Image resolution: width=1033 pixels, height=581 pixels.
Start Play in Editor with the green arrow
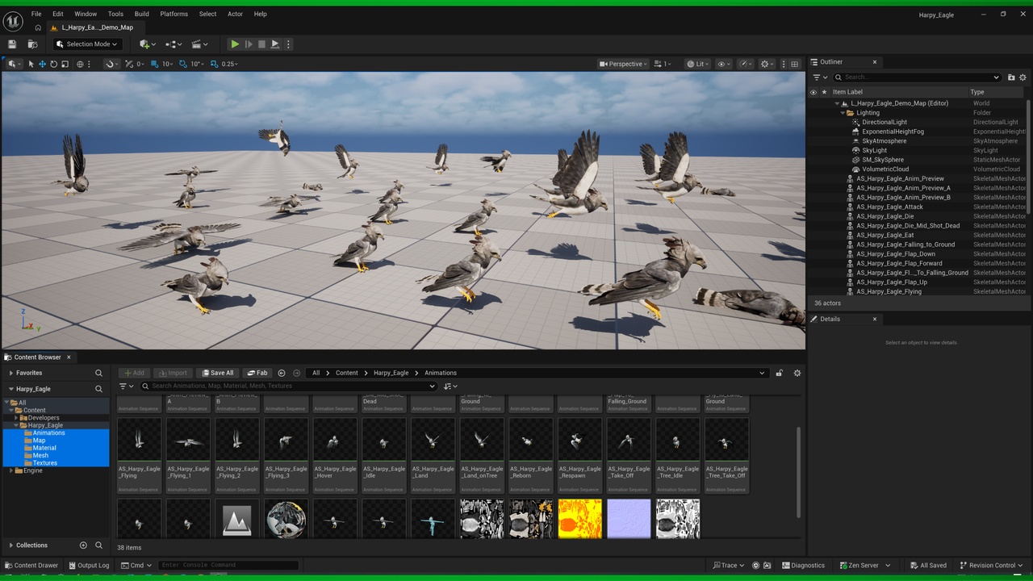click(x=235, y=44)
